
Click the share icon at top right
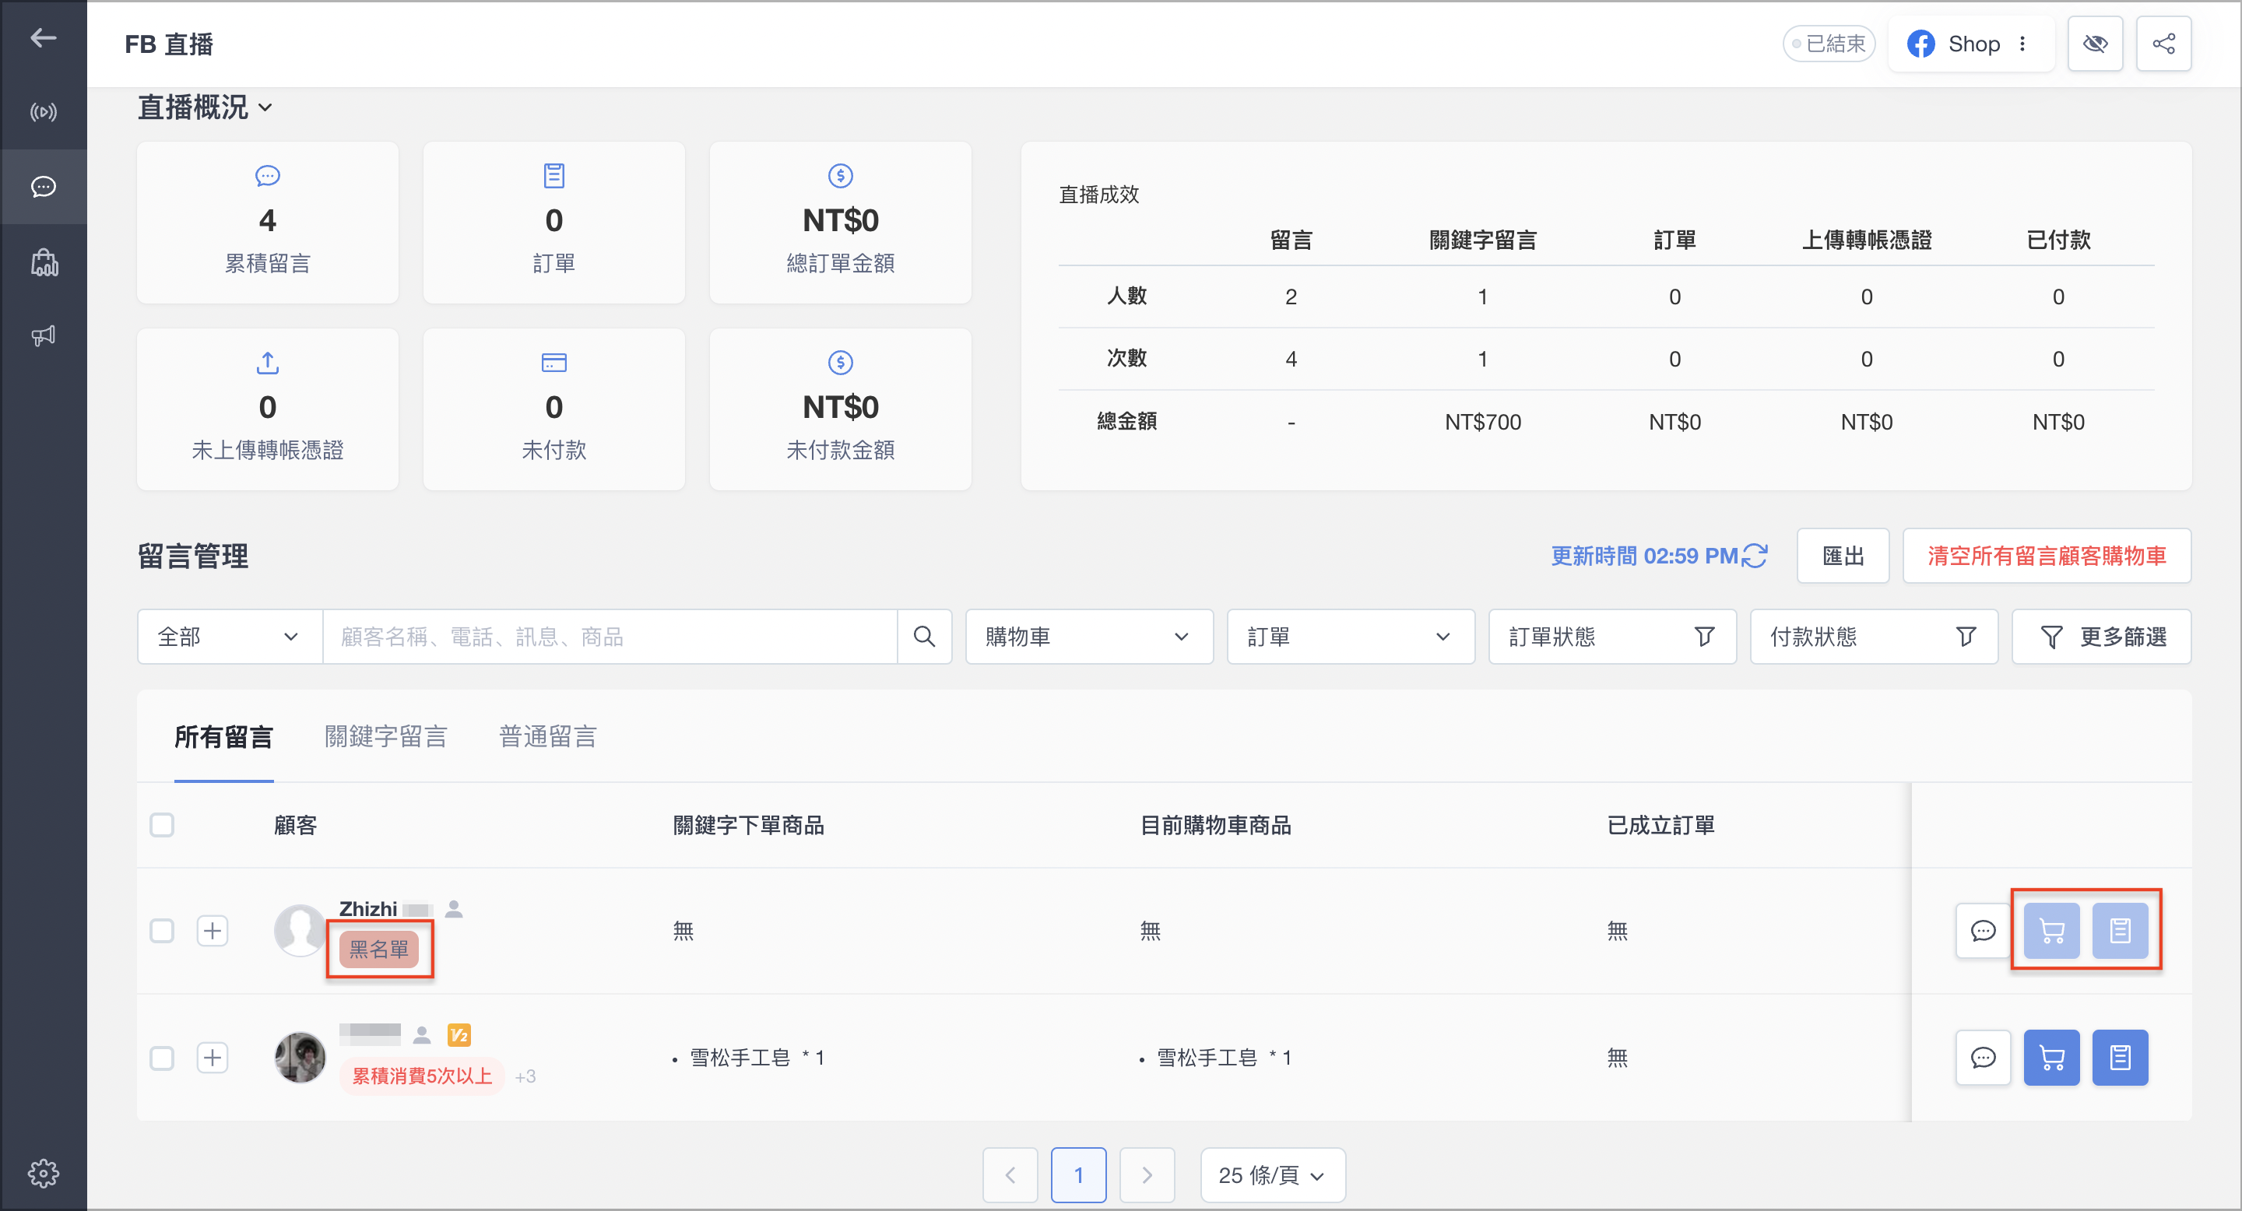coord(2163,44)
